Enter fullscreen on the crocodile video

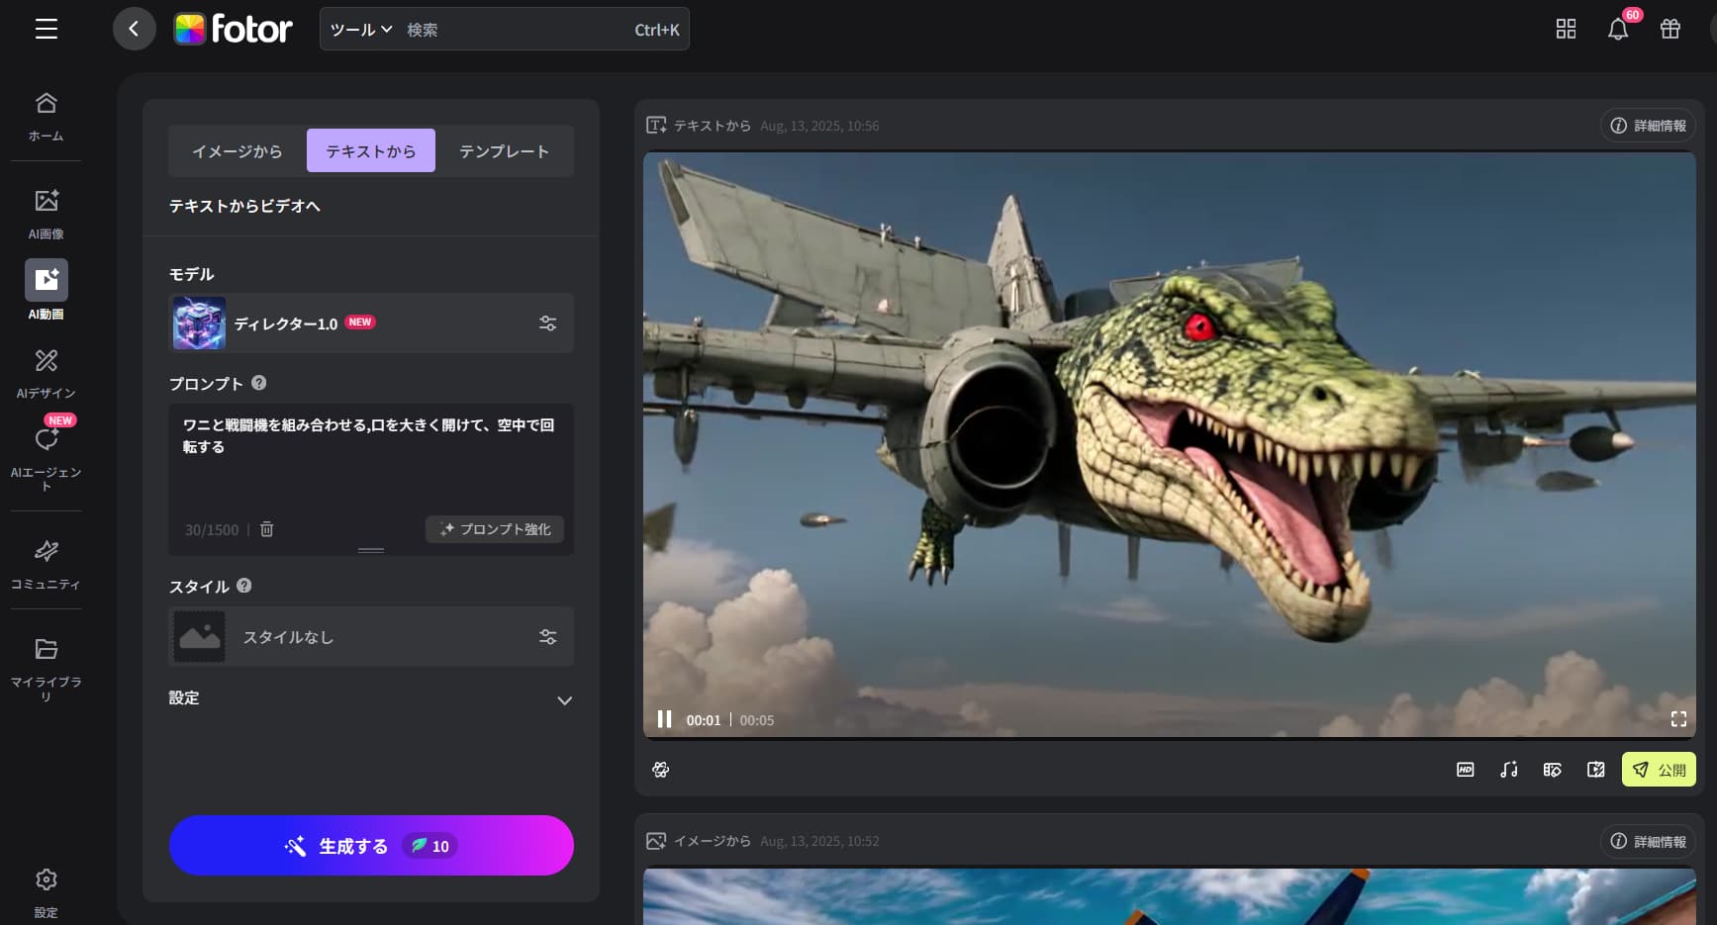click(x=1678, y=719)
